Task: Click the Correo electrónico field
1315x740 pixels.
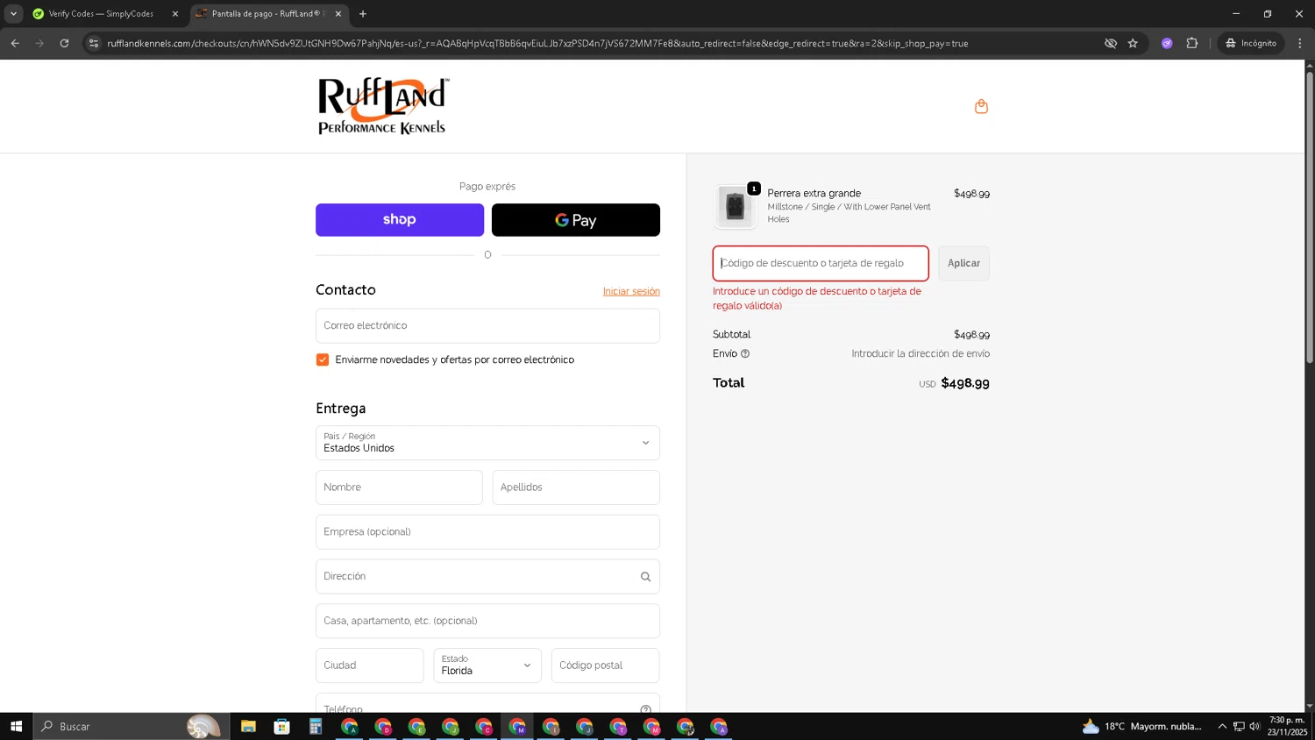Action: pos(487,325)
